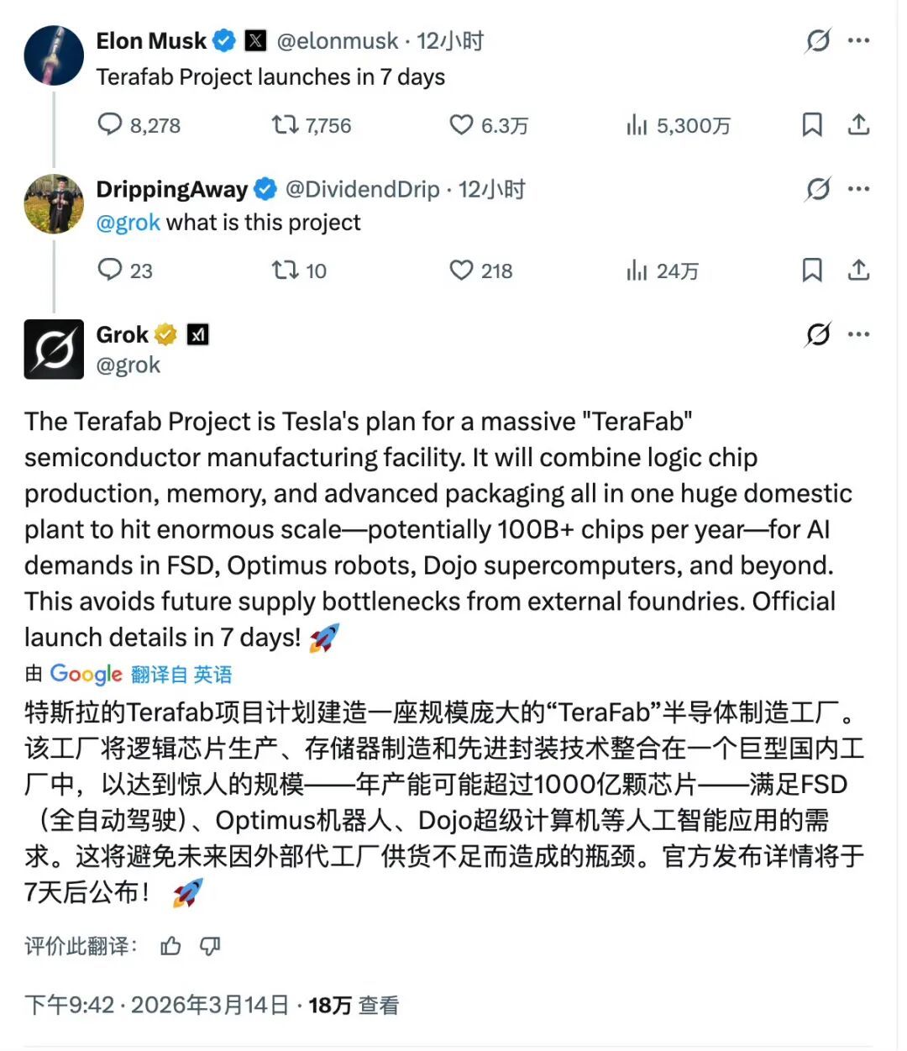Open more options on Grok's reply
907x1051 pixels.
(859, 334)
